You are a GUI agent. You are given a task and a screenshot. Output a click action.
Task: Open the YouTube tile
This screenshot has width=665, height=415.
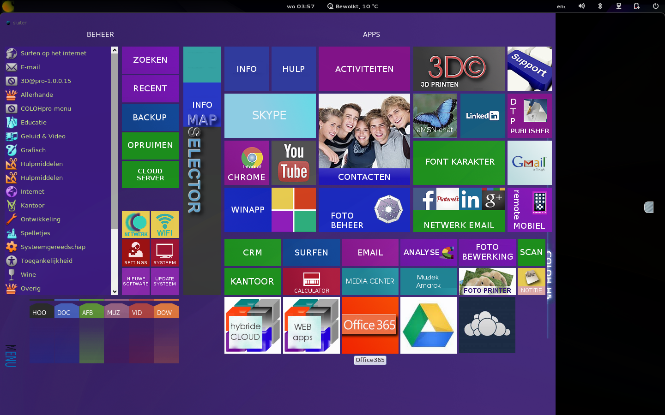click(294, 163)
